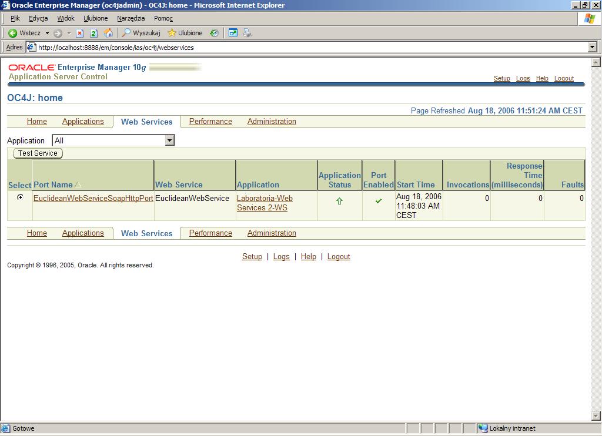This screenshot has height=436, width=602.
Task: Click the Test Service button
Action: [38, 153]
